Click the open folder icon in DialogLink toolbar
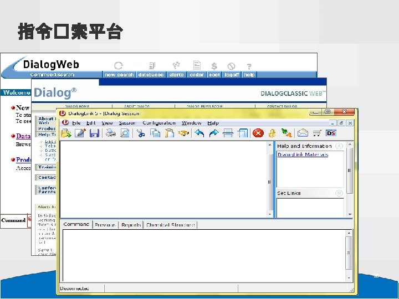 pyautogui.click(x=66, y=133)
